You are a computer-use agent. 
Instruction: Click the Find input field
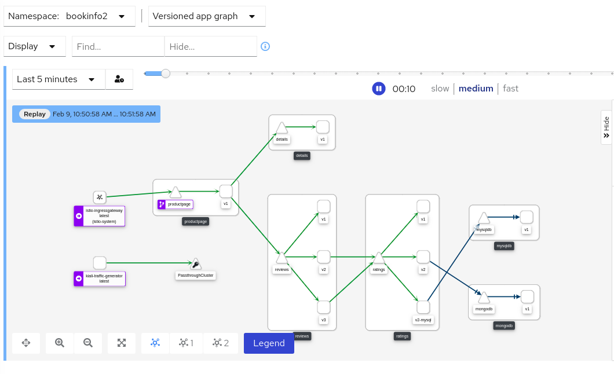[x=118, y=46]
